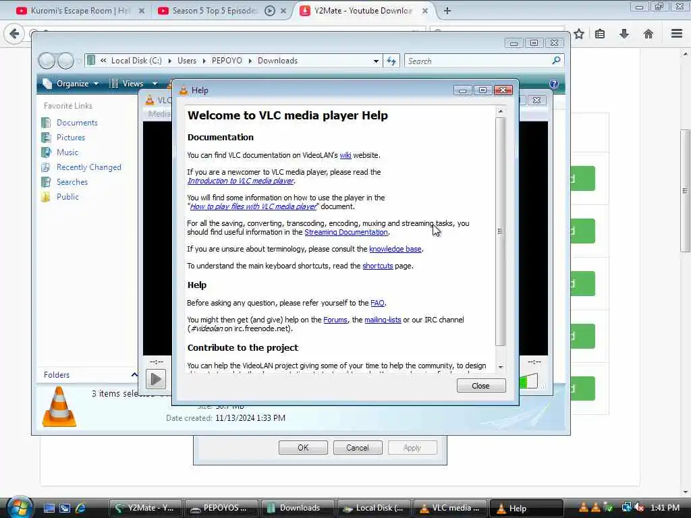Image resolution: width=691 pixels, height=518 pixels.
Task: Click OK in the properties dialog
Action: coord(303,448)
